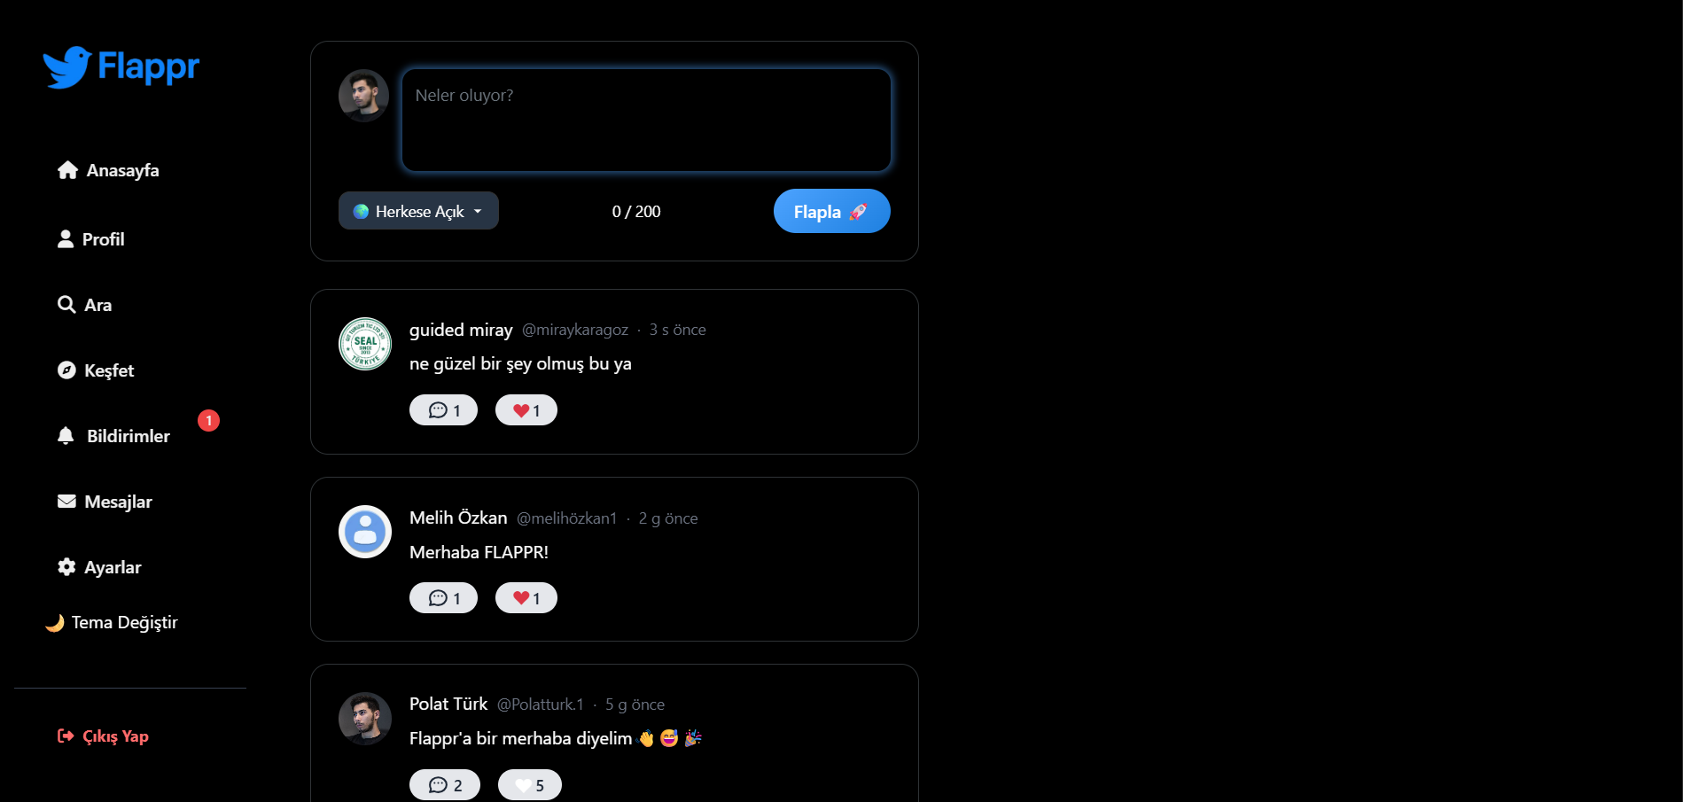The image size is (1683, 802).
Task: Like Polat Türk's post with heart
Action: coord(530,785)
